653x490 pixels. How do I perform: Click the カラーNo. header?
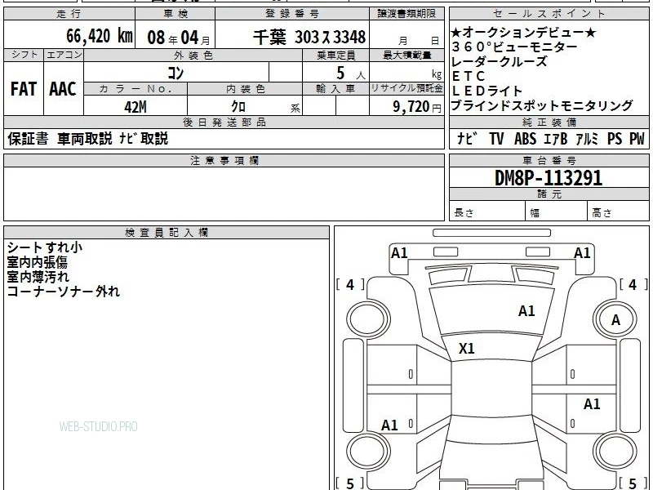[x=135, y=89]
